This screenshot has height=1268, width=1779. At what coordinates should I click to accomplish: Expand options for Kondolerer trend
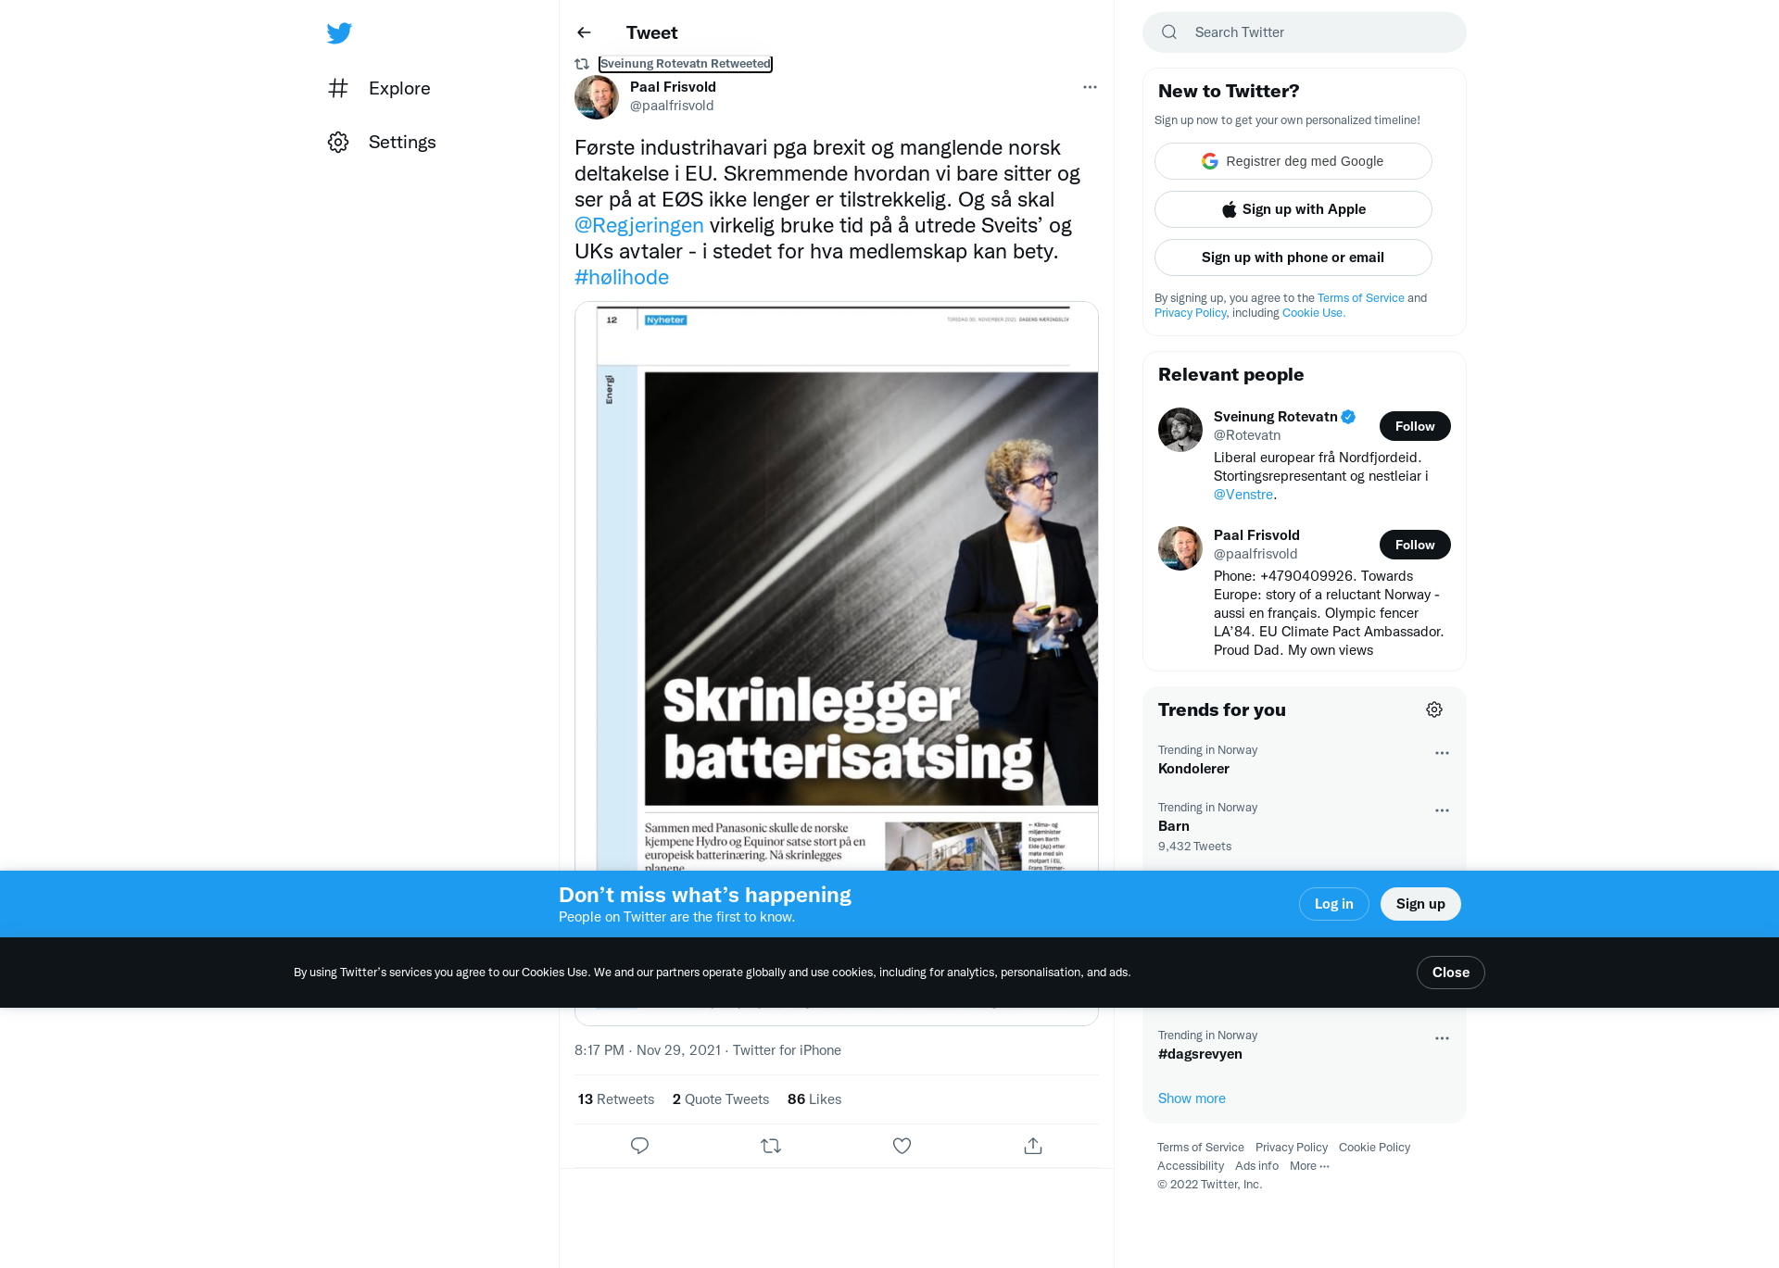pos(1442,753)
